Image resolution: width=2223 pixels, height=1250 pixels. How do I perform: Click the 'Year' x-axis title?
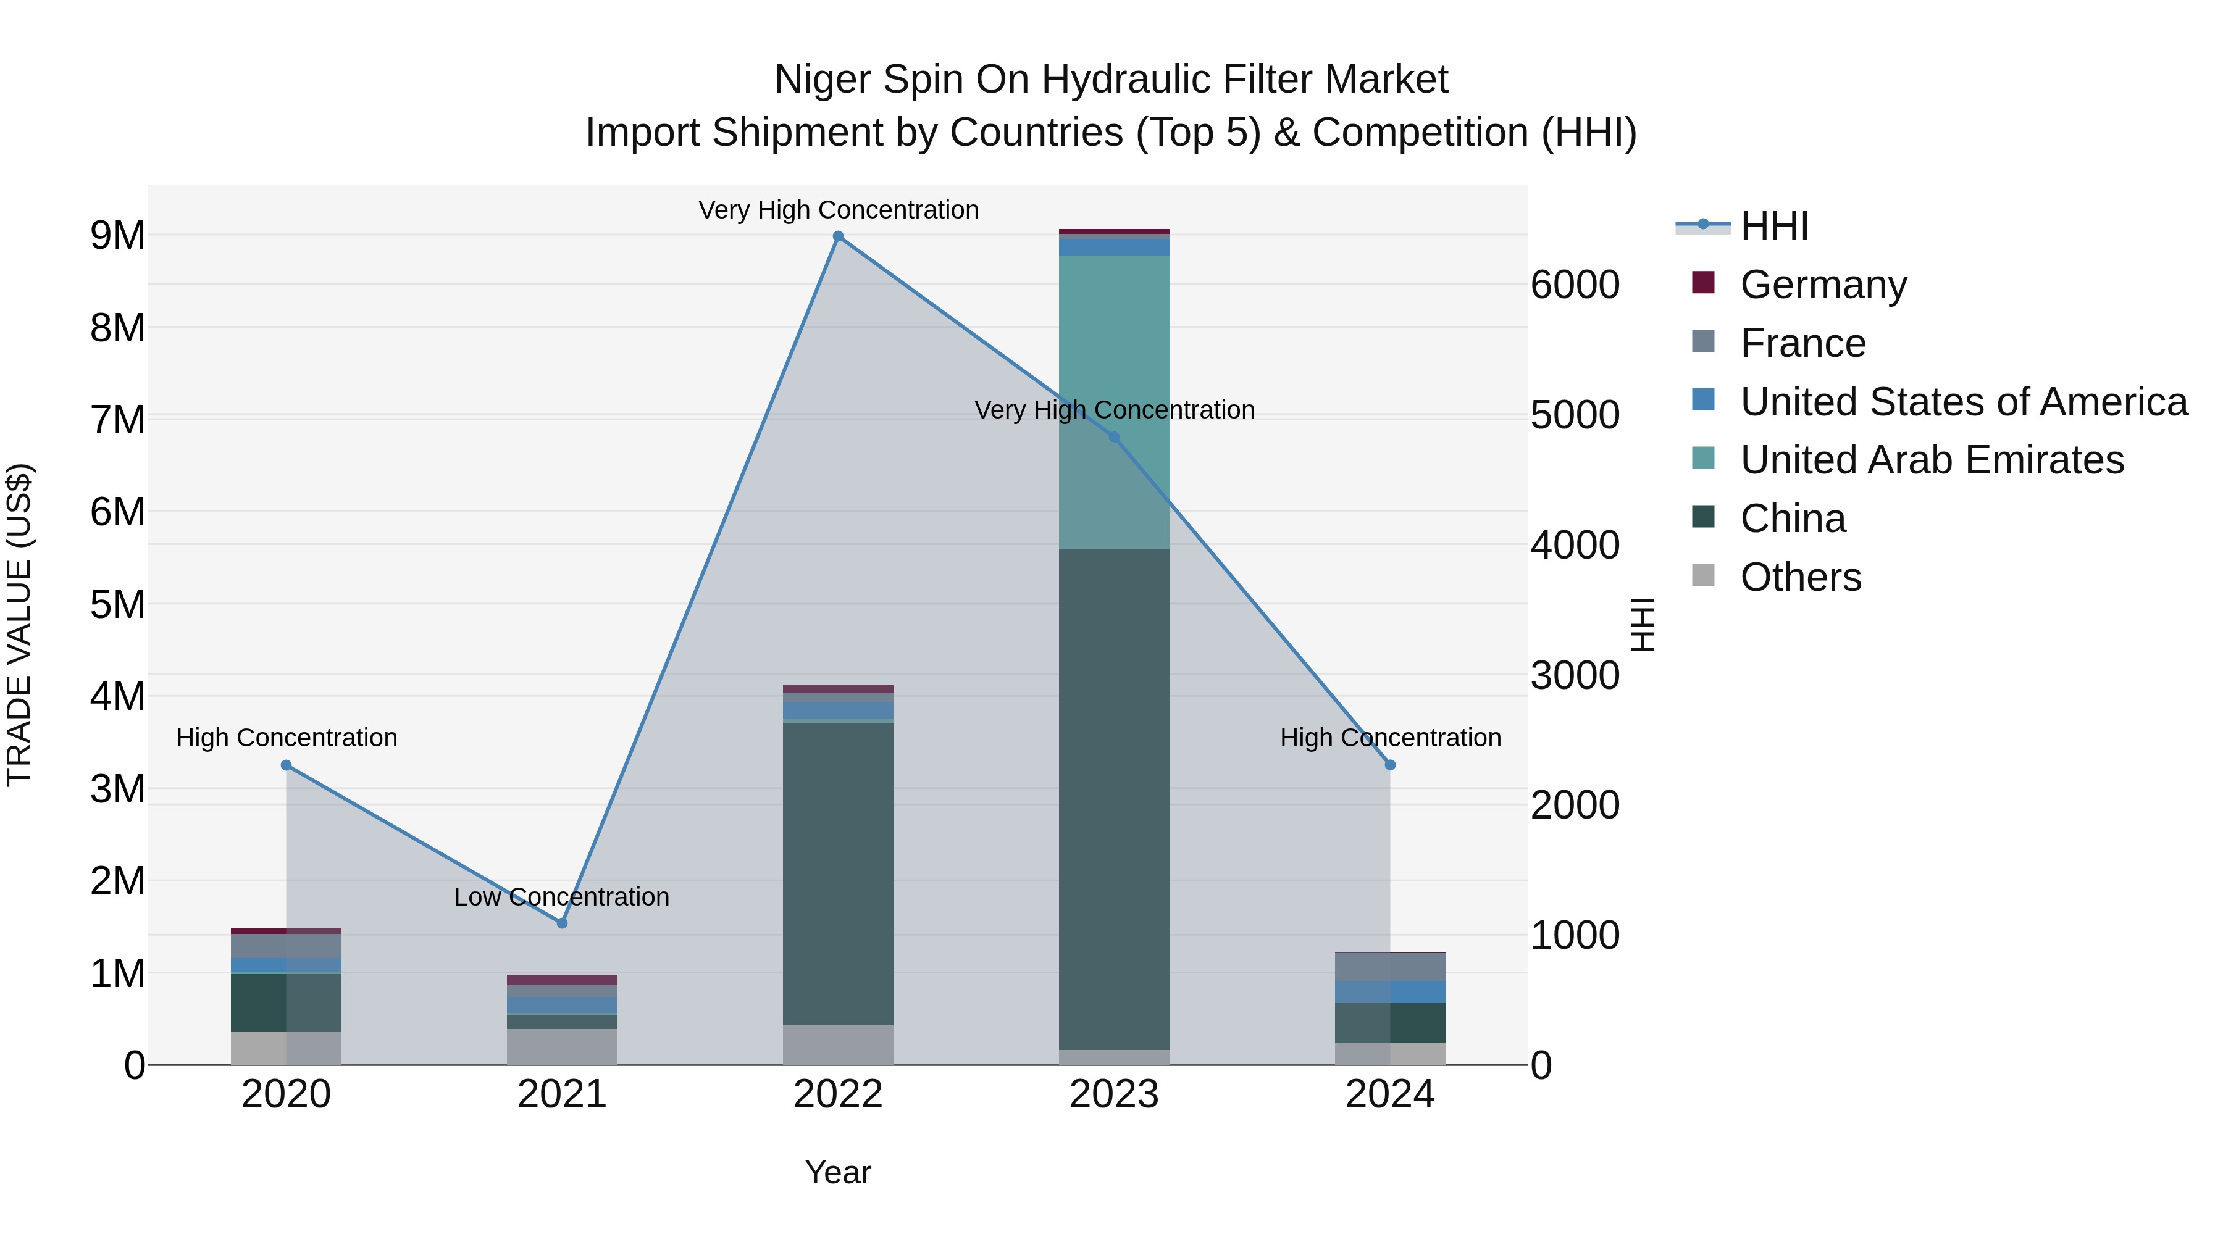pyautogui.click(x=838, y=1173)
